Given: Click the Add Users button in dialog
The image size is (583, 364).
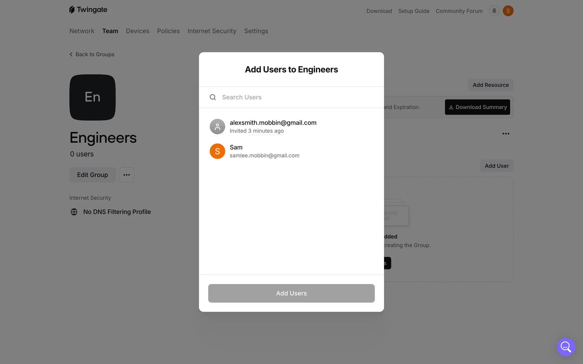Looking at the screenshot, I should (x=291, y=293).
